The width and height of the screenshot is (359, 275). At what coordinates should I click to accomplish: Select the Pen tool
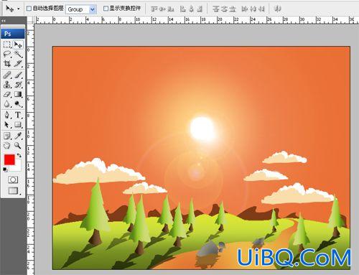pyautogui.click(x=7, y=115)
